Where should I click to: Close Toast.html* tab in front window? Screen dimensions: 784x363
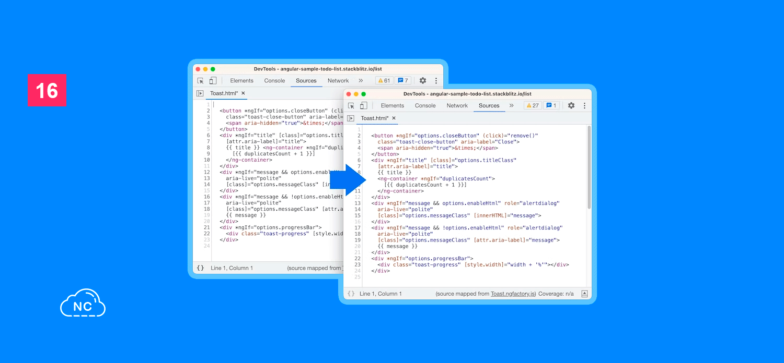point(394,118)
